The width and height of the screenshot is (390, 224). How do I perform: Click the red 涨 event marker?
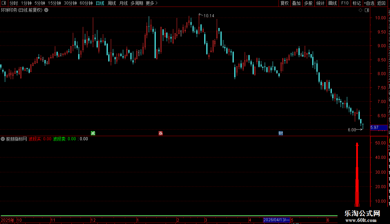[161, 133]
